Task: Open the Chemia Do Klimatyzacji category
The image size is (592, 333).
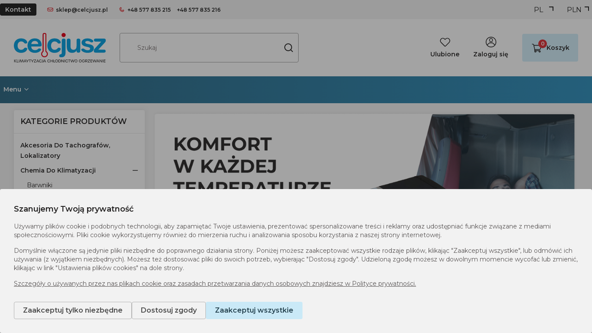Action: pyautogui.click(x=58, y=170)
